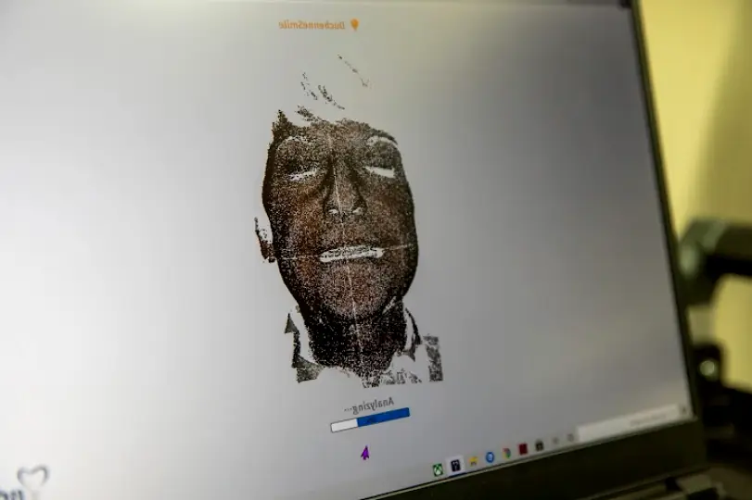Open the red taskbar app icon
Image resolution: width=752 pixels, height=500 pixels.
coord(523,449)
